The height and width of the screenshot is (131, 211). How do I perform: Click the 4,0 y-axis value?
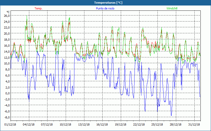click(x=7, y=81)
